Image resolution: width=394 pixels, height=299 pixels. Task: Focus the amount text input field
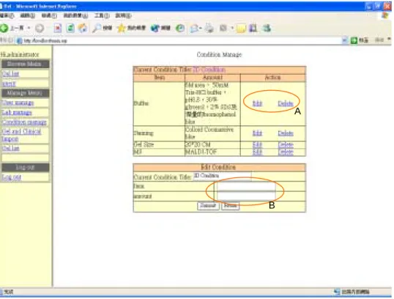[246, 196]
